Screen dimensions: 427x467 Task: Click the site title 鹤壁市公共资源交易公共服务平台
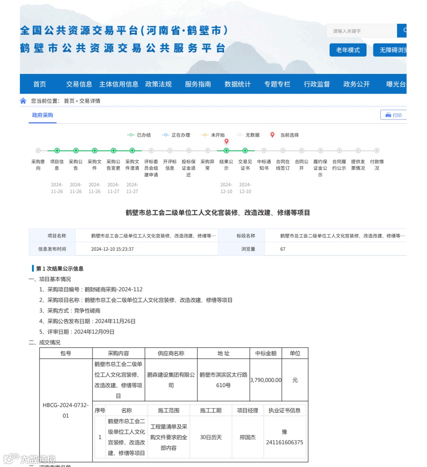click(x=123, y=48)
